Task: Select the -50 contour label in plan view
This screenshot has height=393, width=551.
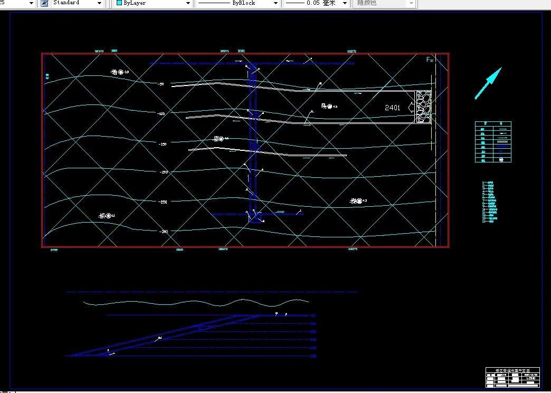Action: pyautogui.click(x=160, y=84)
